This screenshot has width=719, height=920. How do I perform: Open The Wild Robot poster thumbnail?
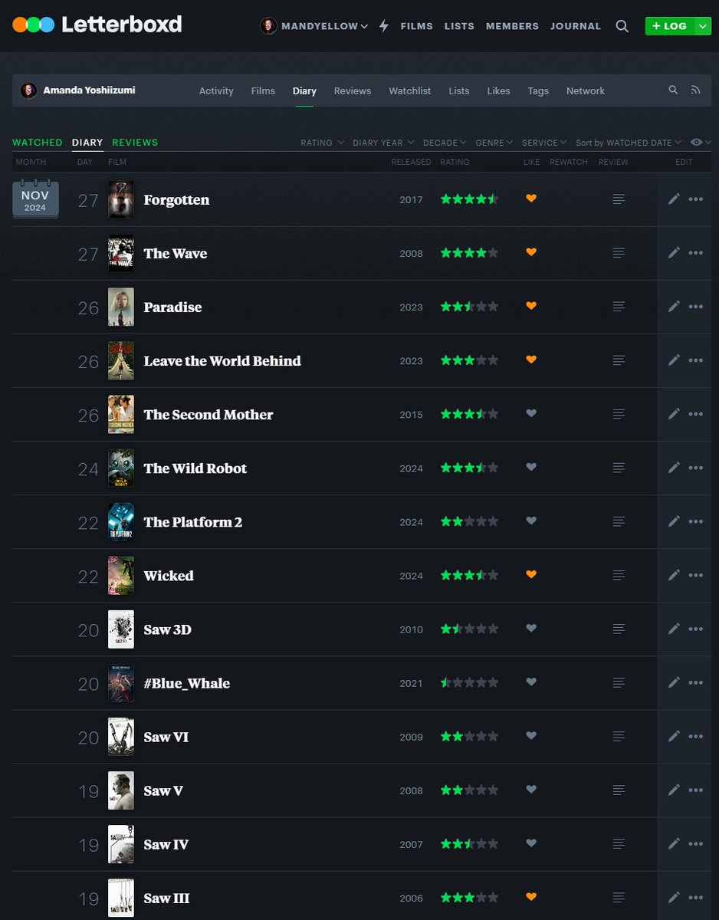(121, 468)
